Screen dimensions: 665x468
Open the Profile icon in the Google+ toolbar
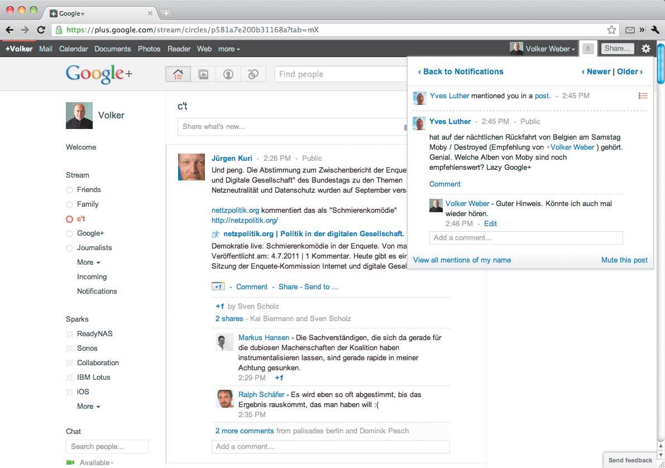pos(228,74)
